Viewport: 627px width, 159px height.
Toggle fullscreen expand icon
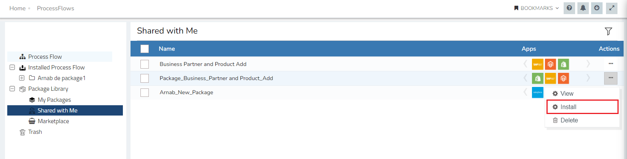click(612, 8)
